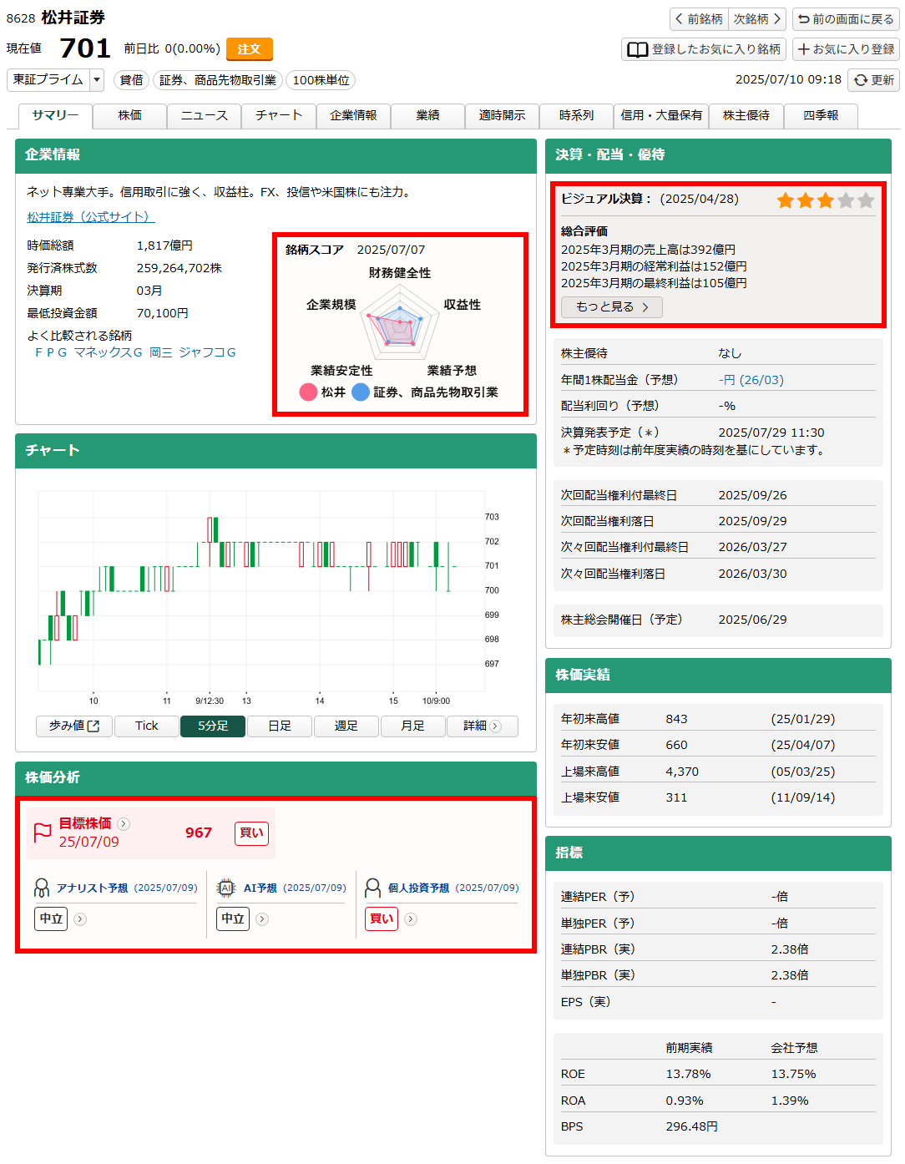
Task: Click the arrow beside 個人投資予想's 買い badge
Action: point(411,919)
